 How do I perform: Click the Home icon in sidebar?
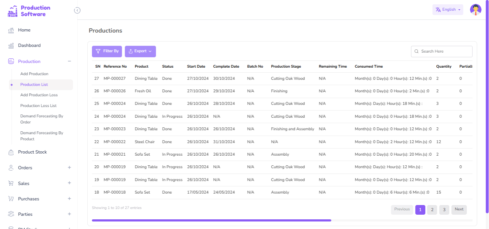click(x=11, y=30)
